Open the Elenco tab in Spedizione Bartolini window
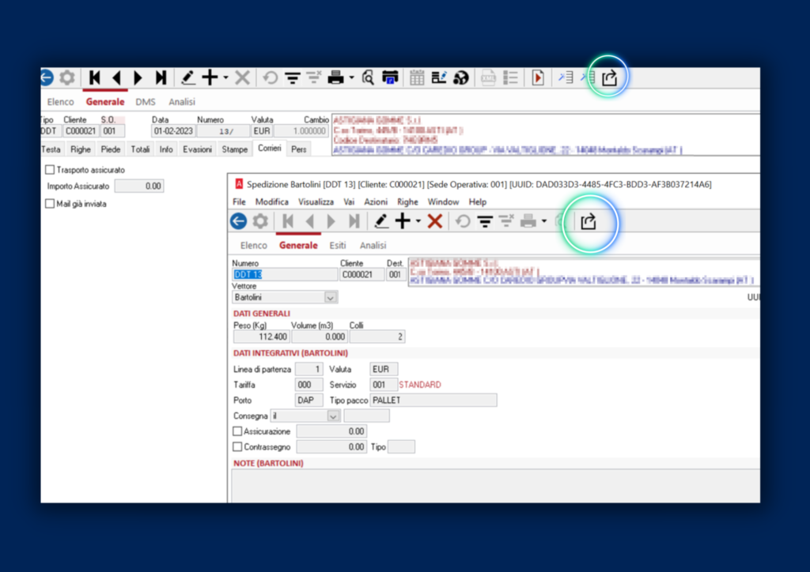Image resolution: width=810 pixels, height=572 pixels. point(254,246)
